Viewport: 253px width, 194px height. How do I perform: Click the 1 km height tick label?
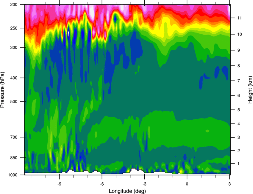click(238, 164)
